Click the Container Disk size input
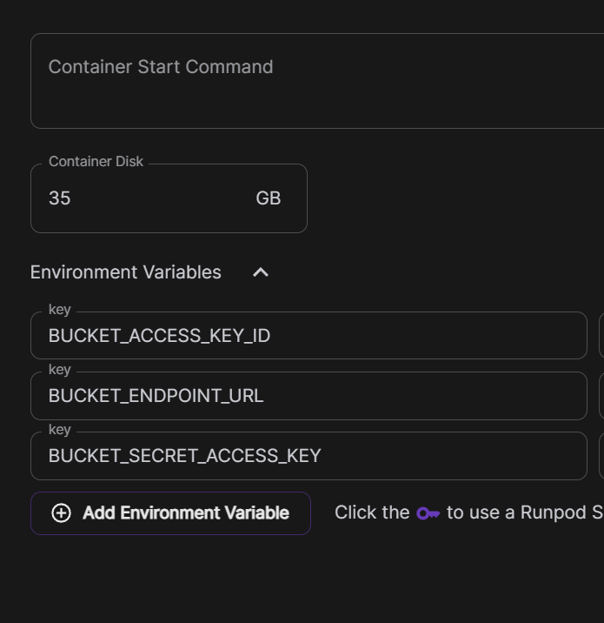604x623 pixels. click(x=139, y=198)
